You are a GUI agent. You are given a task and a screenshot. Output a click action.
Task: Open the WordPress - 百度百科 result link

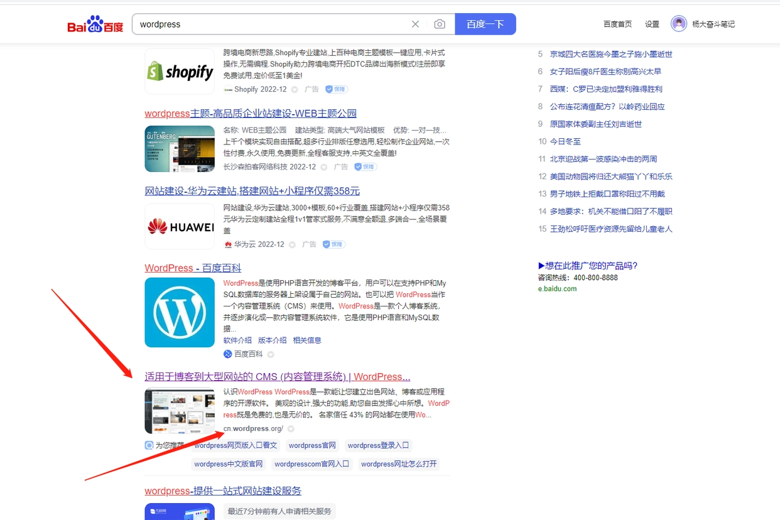pyautogui.click(x=193, y=268)
